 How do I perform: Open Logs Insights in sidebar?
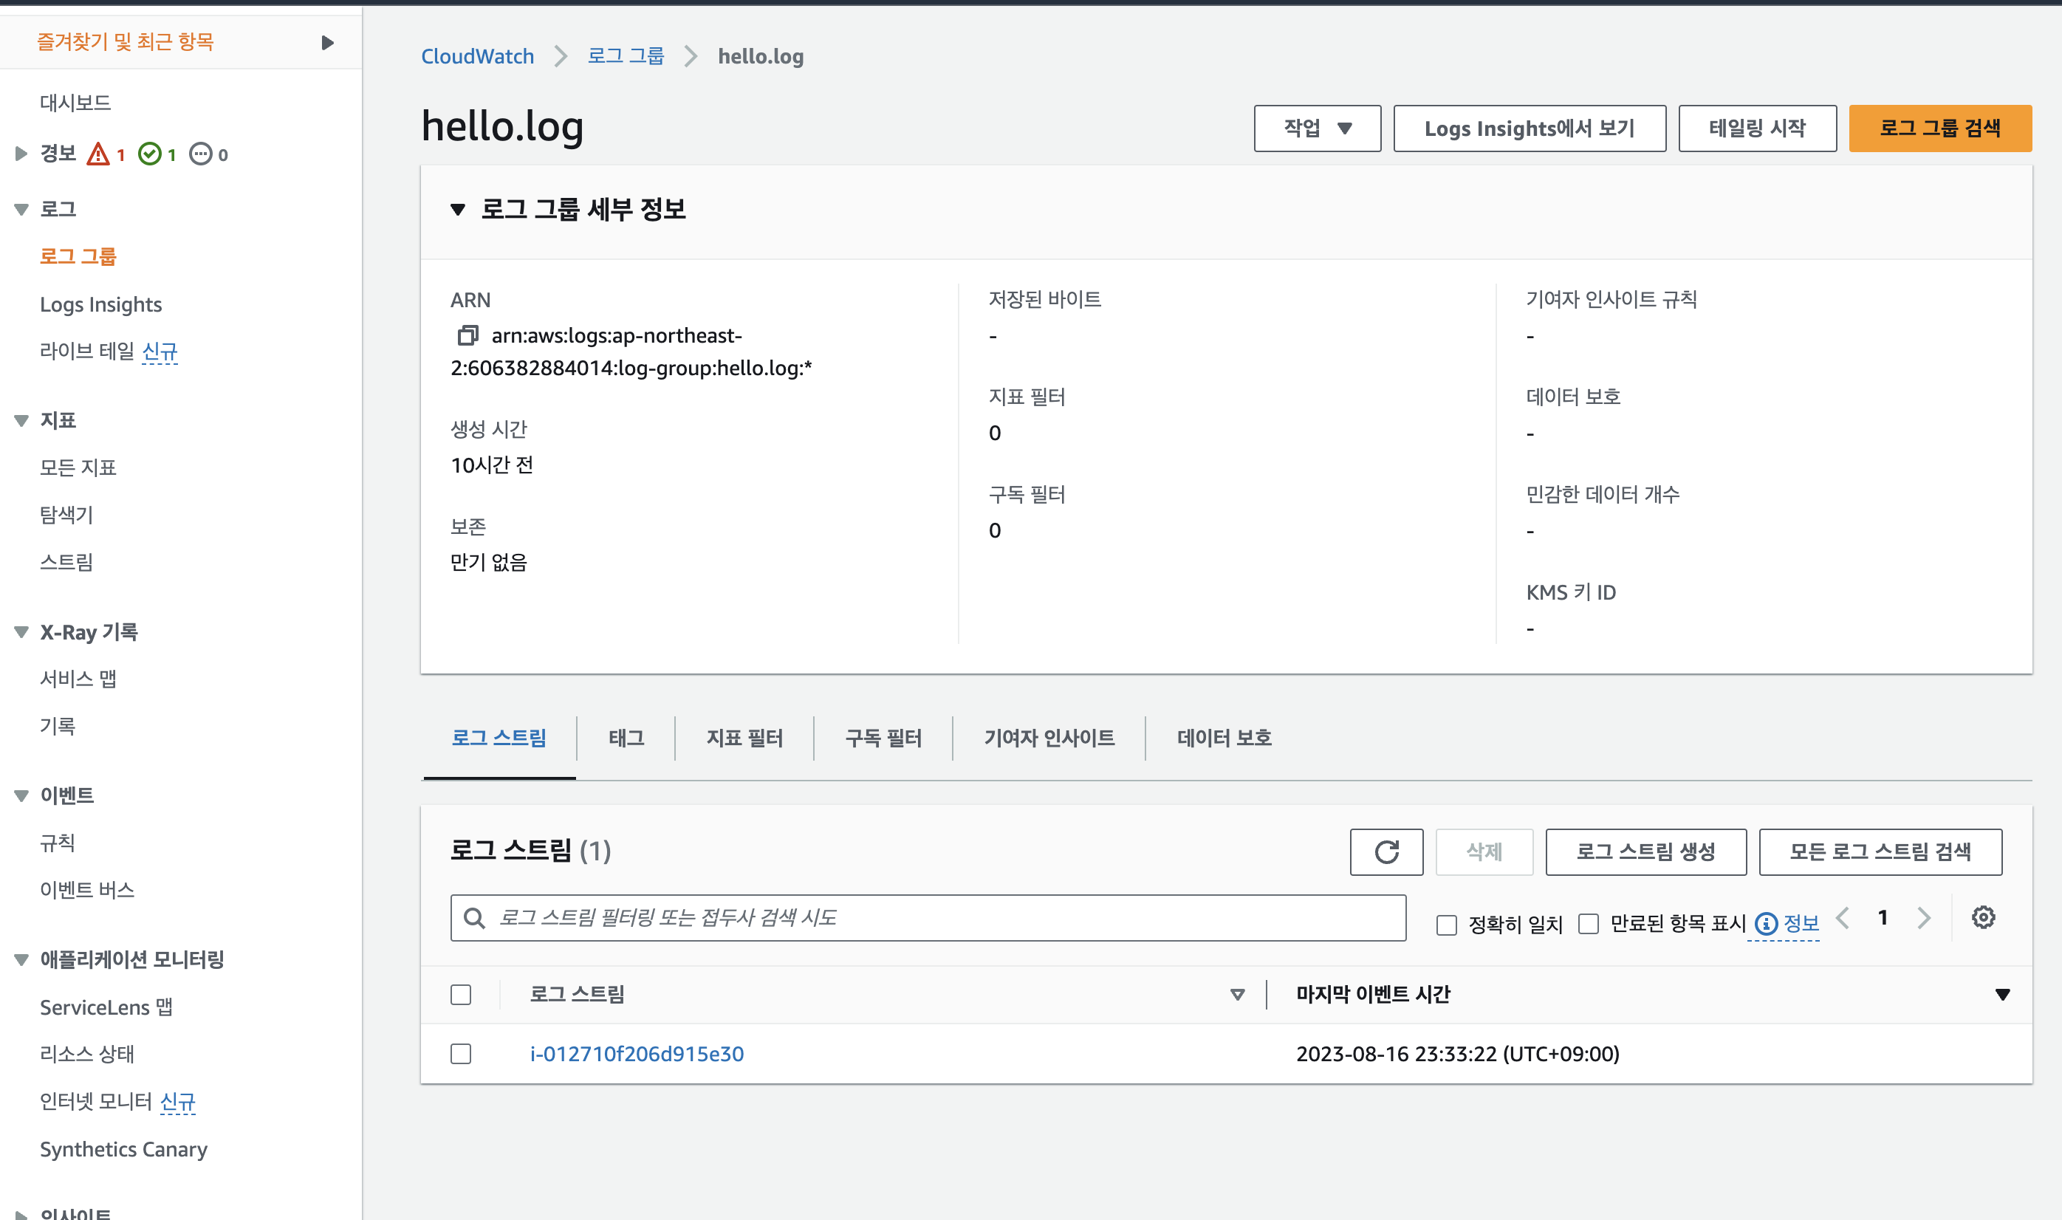pyautogui.click(x=101, y=304)
